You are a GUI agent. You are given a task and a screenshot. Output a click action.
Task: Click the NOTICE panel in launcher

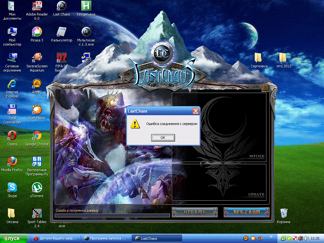pyautogui.click(x=219, y=127)
